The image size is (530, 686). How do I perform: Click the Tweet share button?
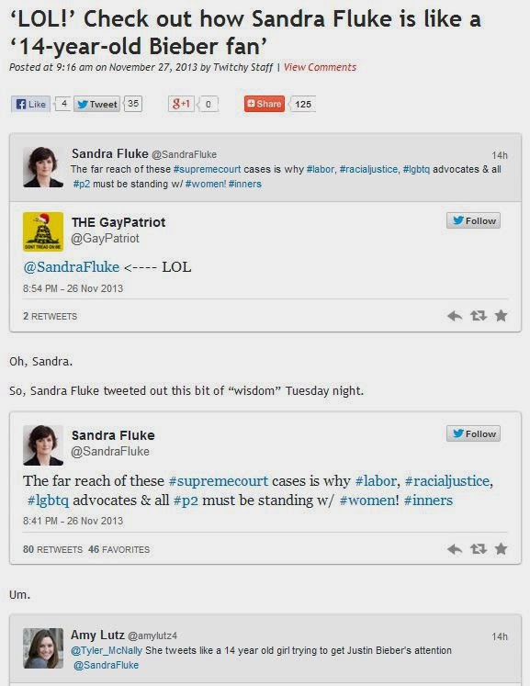pyautogui.click(x=96, y=104)
